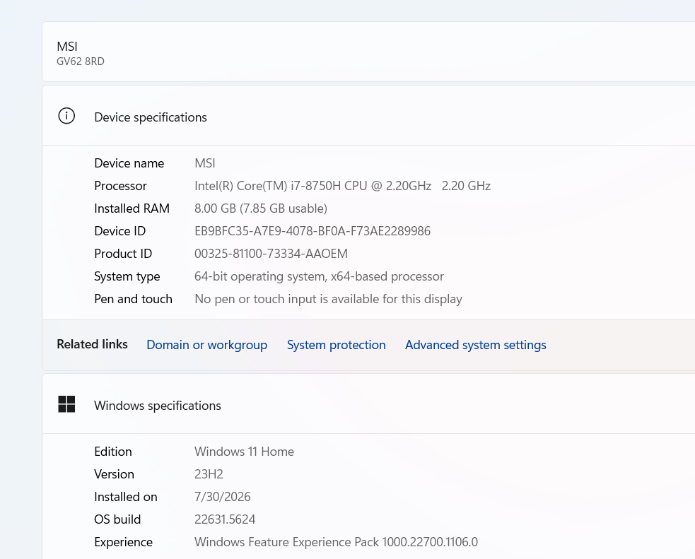Click the Experience field label
The height and width of the screenshot is (559, 695).
tap(124, 542)
